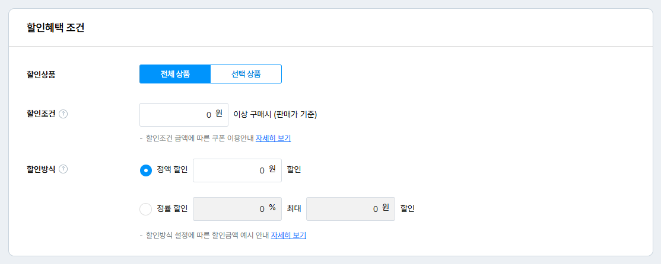Click the help icon next to 할인조건

(x=63, y=114)
